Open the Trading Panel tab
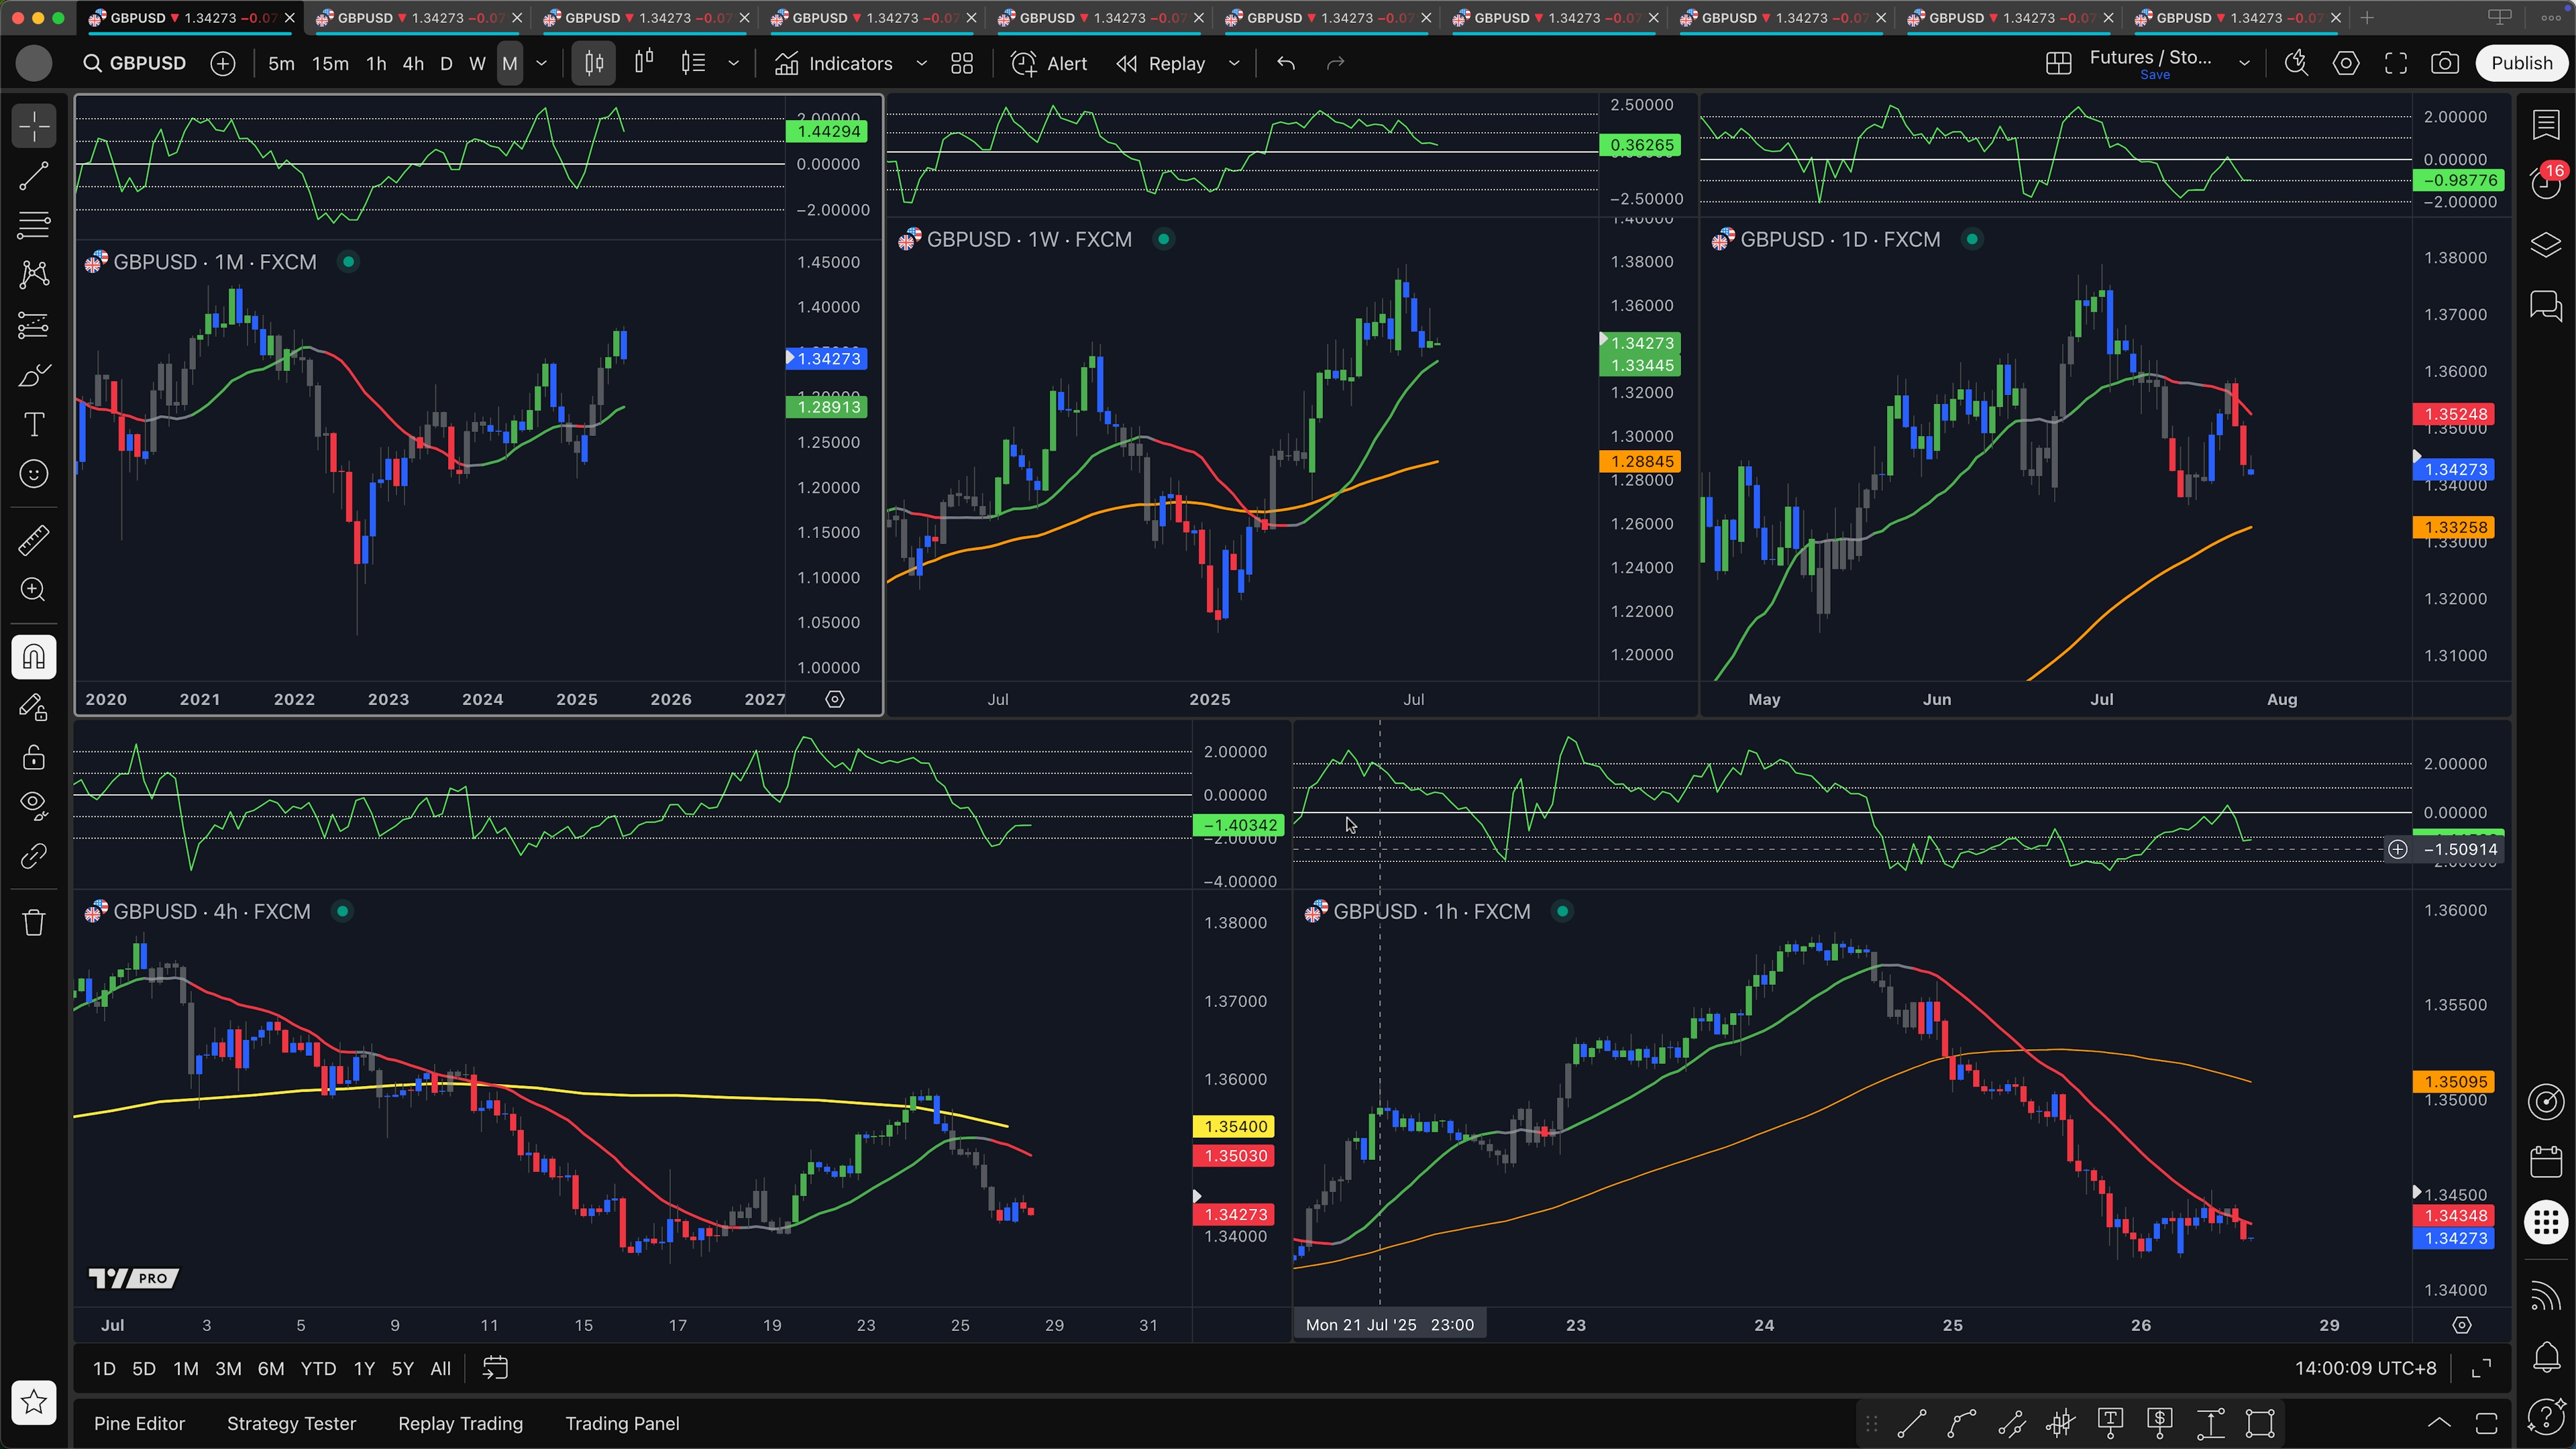The height and width of the screenshot is (1449, 2576). (622, 1423)
